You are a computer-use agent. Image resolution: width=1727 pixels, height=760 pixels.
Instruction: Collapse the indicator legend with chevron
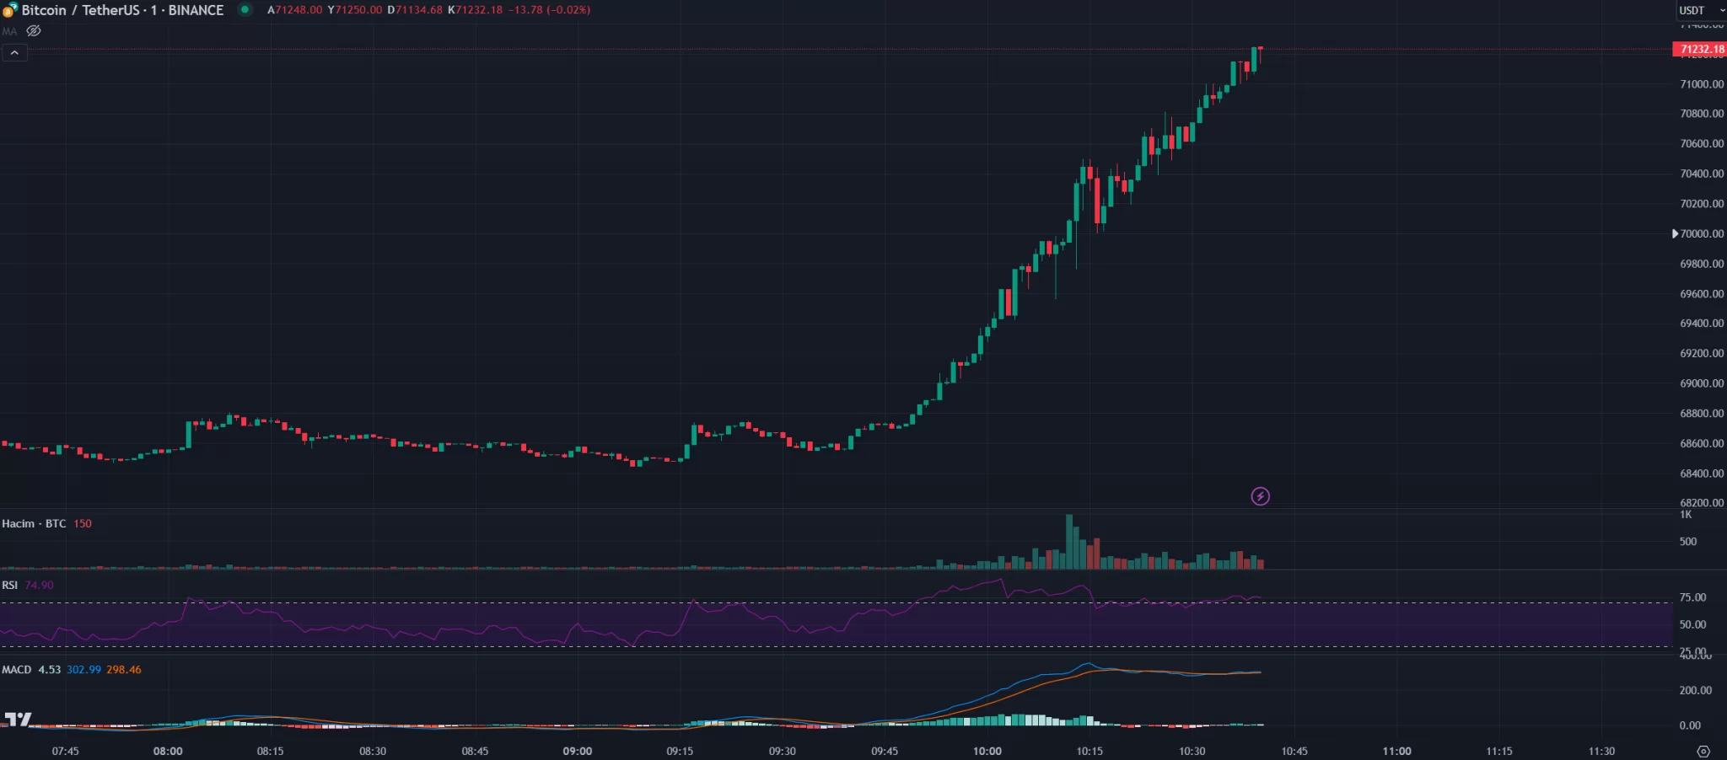[x=14, y=52]
